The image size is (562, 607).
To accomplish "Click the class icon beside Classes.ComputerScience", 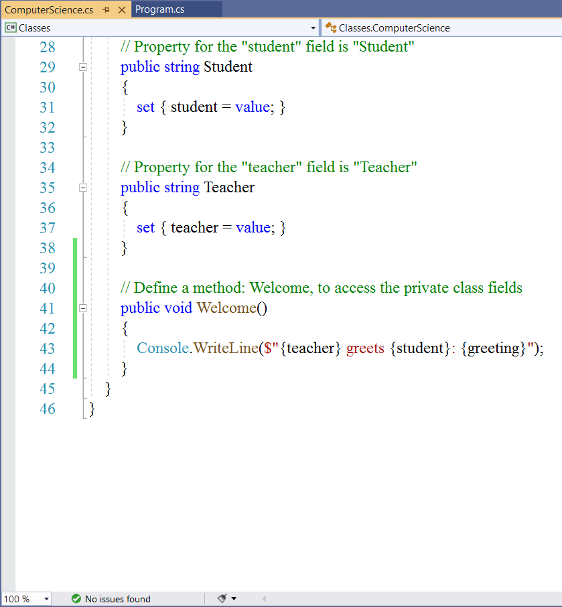I will coord(330,28).
